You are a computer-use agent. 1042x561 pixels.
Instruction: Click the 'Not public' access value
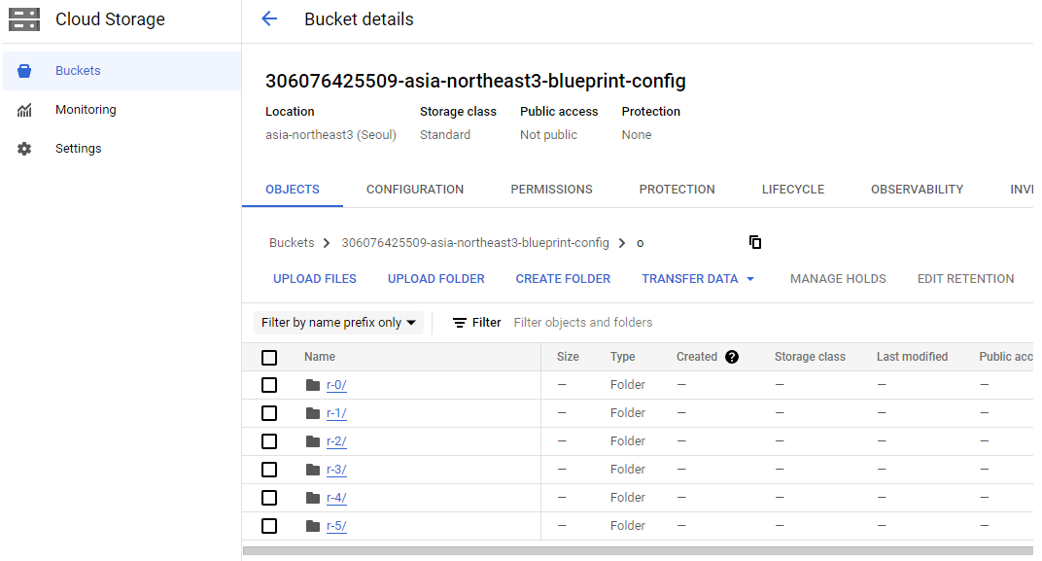coord(548,135)
